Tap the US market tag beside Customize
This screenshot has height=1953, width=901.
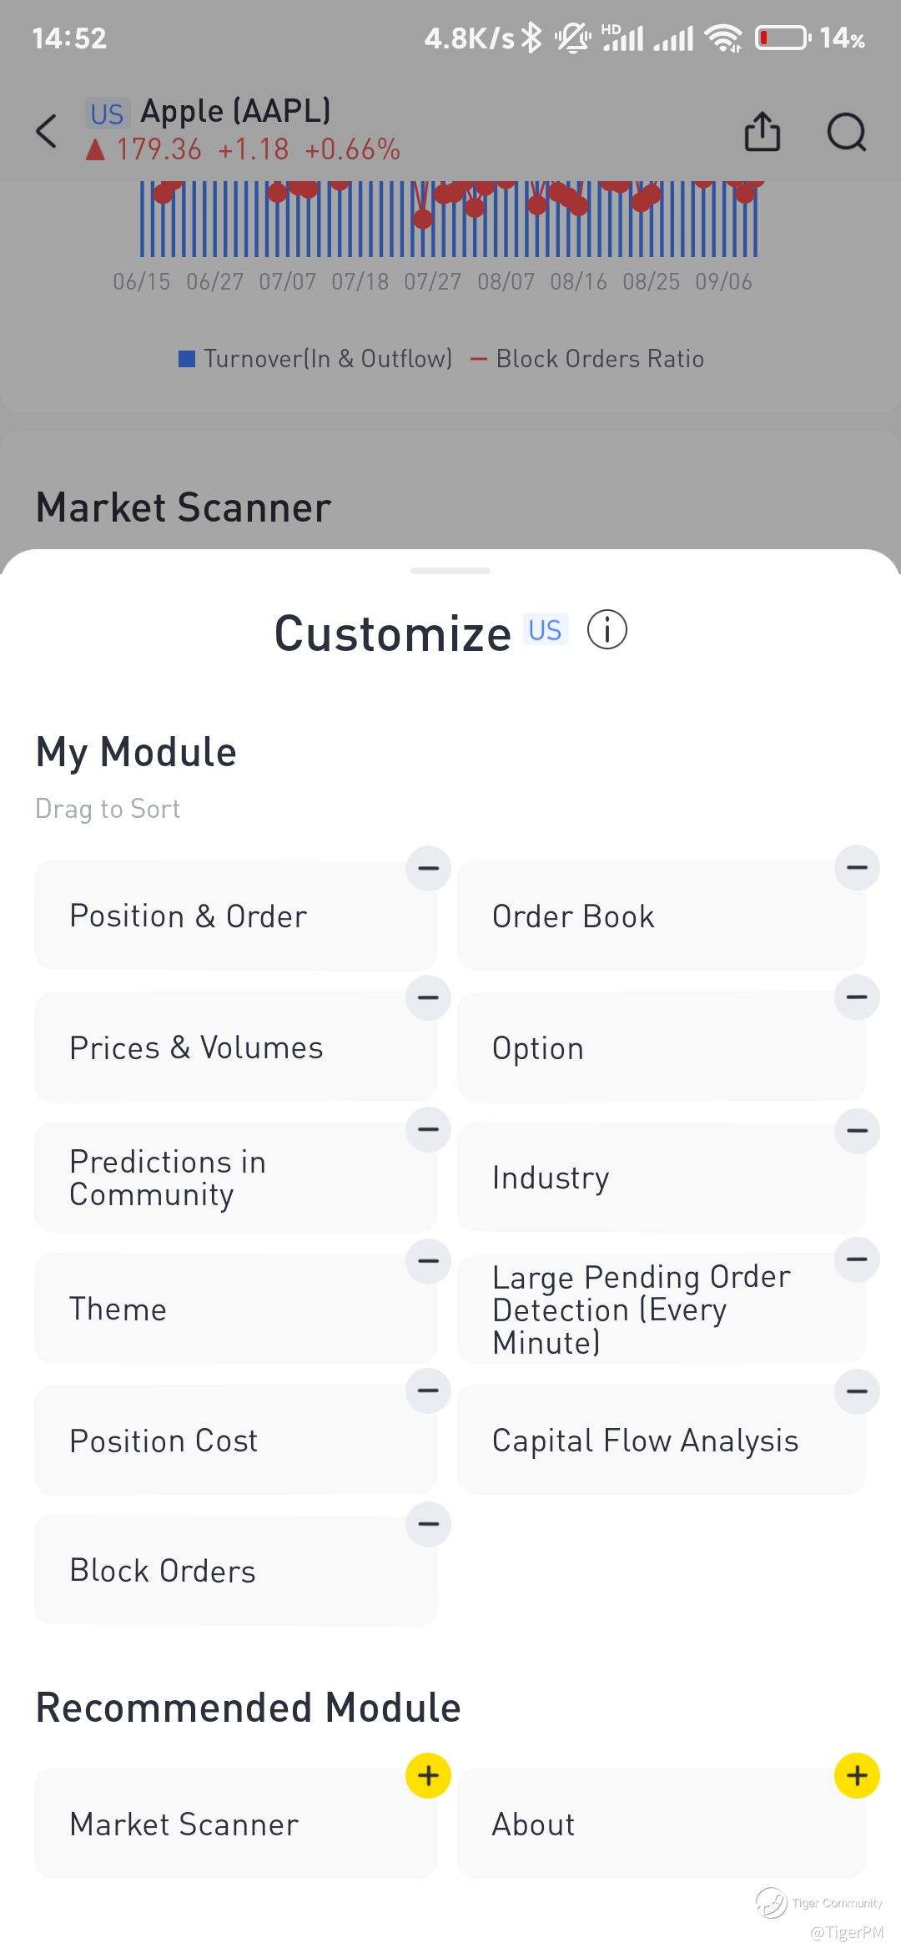pos(546,630)
